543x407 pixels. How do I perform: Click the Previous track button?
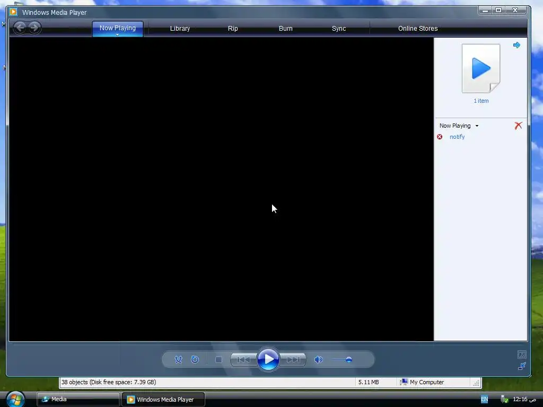243,360
